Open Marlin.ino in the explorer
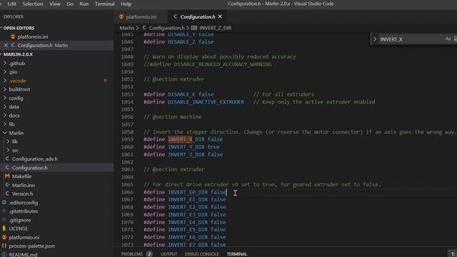 point(24,185)
